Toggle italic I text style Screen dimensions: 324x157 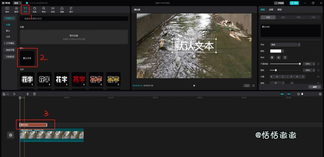(285, 57)
